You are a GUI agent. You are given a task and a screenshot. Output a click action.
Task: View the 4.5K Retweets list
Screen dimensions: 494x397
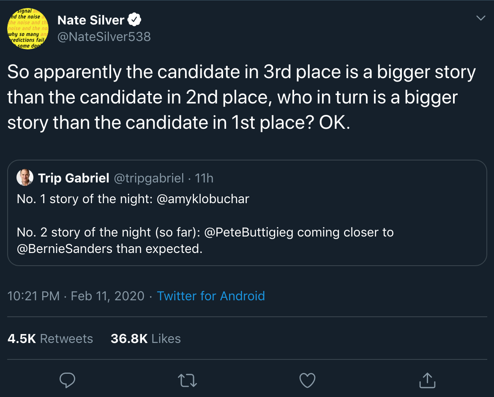coord(50,339)
